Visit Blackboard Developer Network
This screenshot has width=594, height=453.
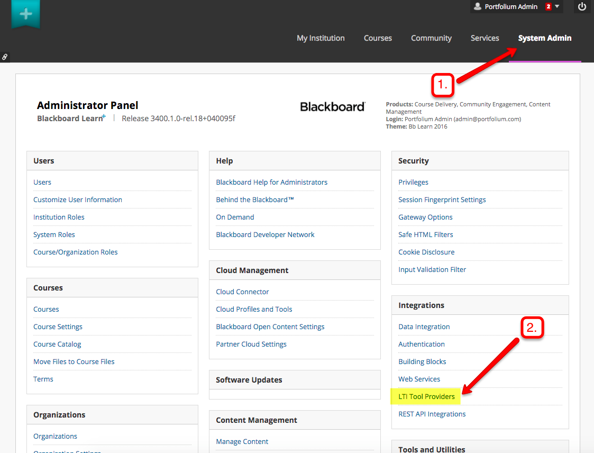click(x=265, y=234)
